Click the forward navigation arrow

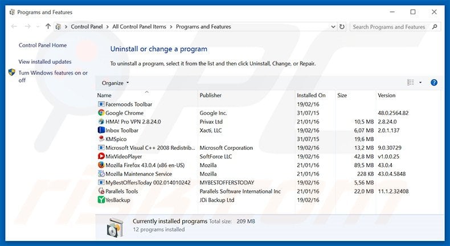point(27,26)
